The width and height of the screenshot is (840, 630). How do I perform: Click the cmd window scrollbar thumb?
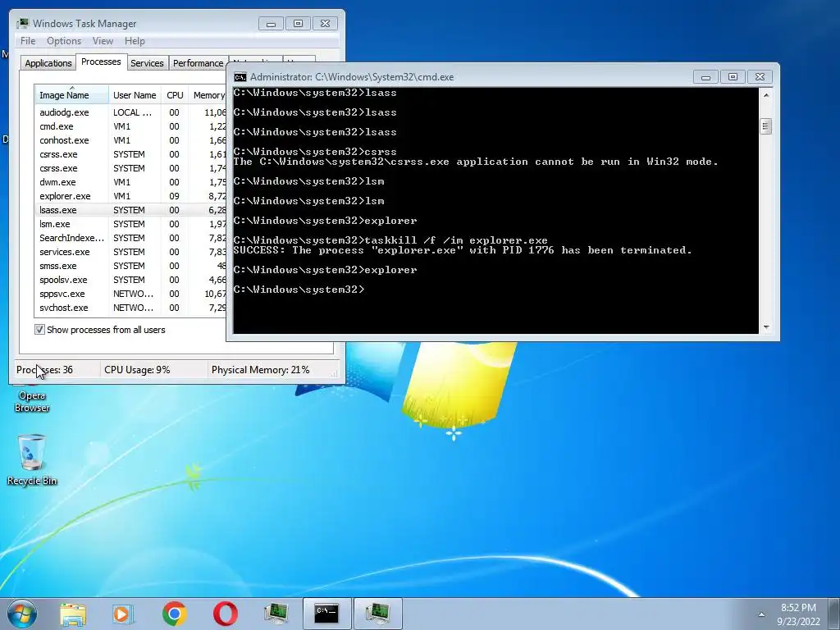[766, 126]
